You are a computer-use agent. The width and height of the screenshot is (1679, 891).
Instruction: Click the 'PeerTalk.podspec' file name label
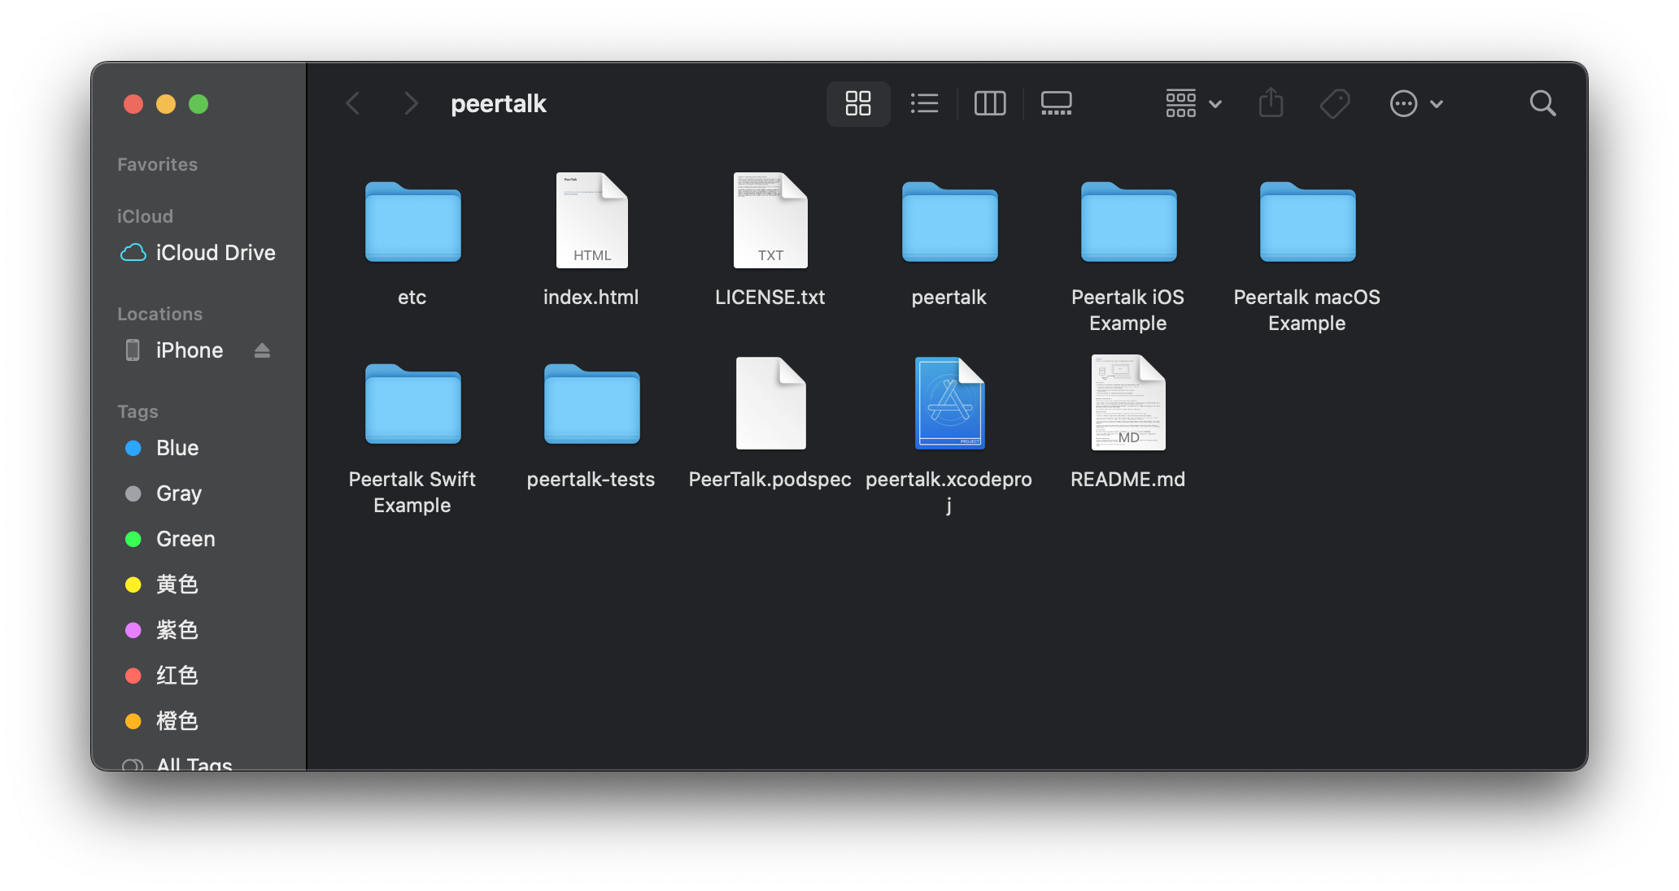770,479
